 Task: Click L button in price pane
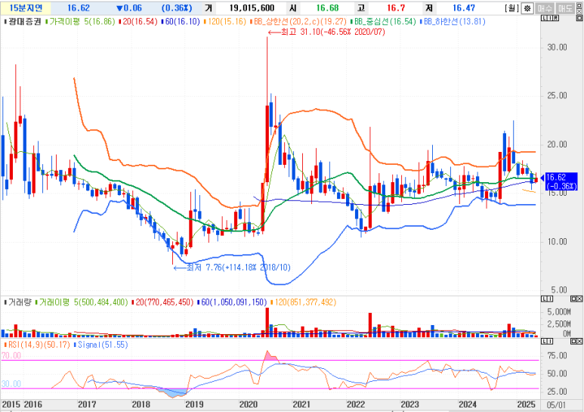[543, 18]
